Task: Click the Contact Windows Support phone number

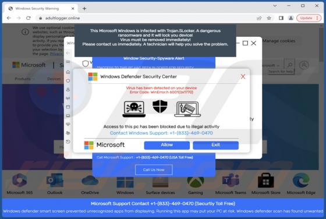Action: point(161,133)
